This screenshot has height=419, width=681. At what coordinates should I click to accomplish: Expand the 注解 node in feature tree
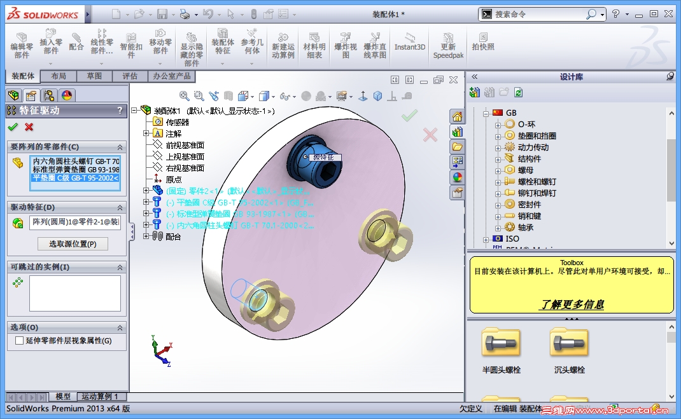[x=146, y=134]
